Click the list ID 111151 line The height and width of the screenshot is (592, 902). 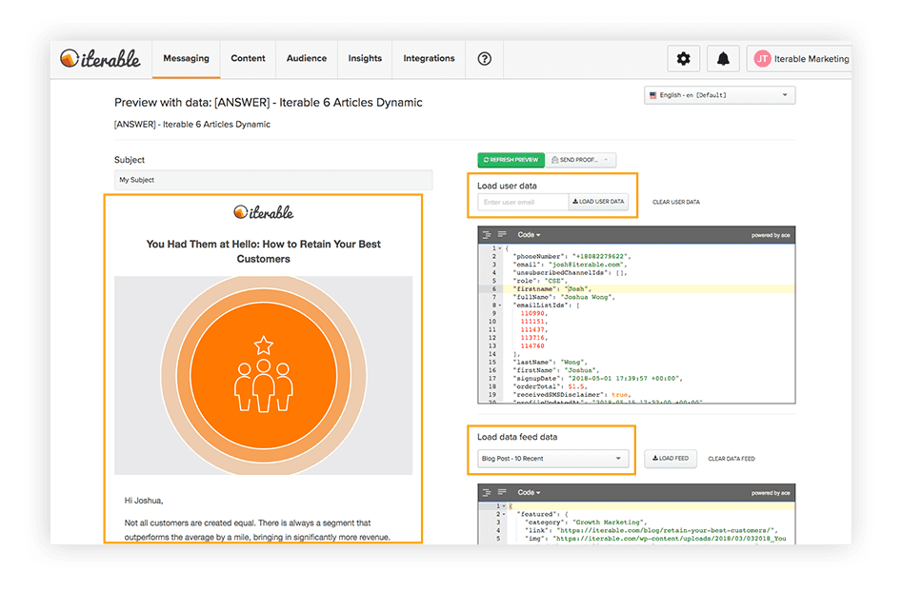[x=533, y=322]
